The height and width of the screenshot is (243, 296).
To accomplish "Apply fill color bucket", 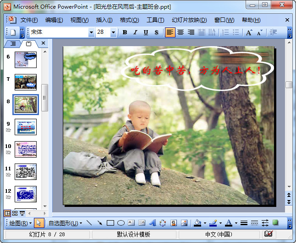I will click(197, 223).
